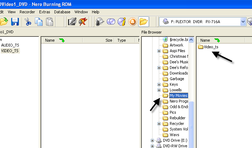Open compilation info pencil icon
This screenshot has height=148, width=252.
(x=72, y=22)
